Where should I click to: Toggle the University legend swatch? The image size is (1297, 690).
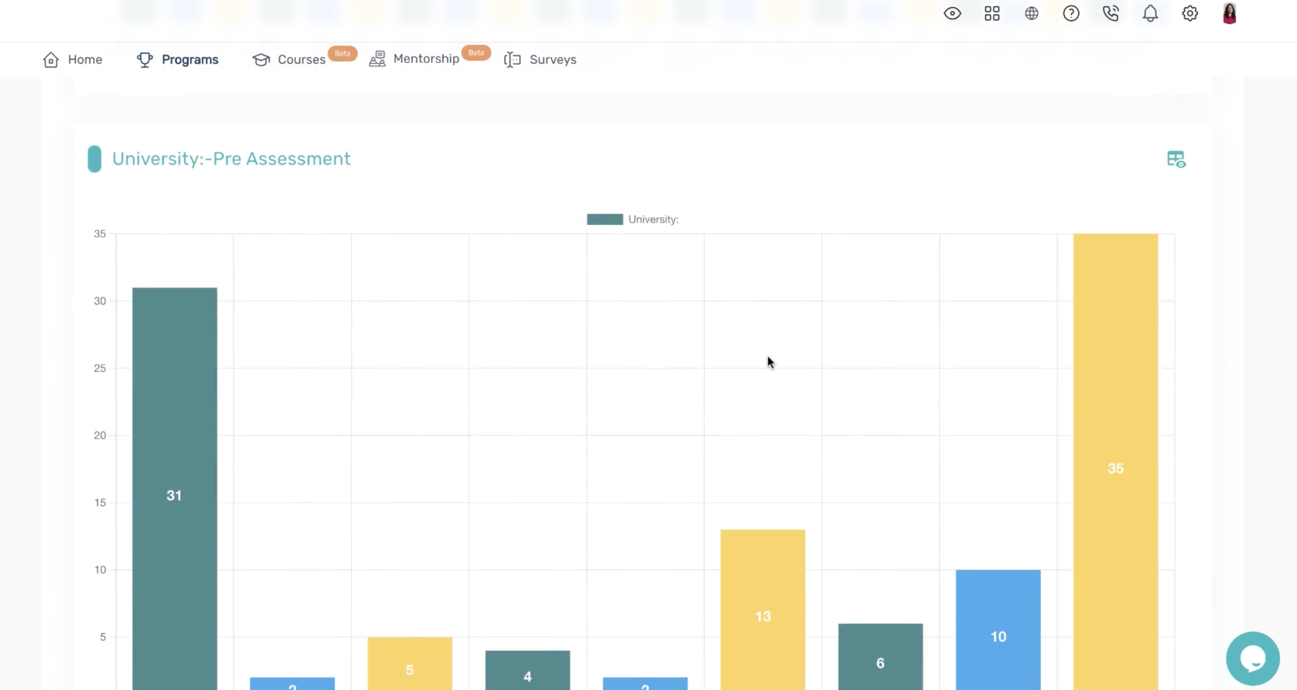pos(605,220)
